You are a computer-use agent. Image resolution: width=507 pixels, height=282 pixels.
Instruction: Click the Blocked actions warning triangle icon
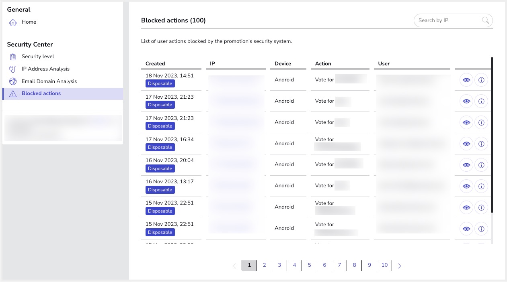13,94
